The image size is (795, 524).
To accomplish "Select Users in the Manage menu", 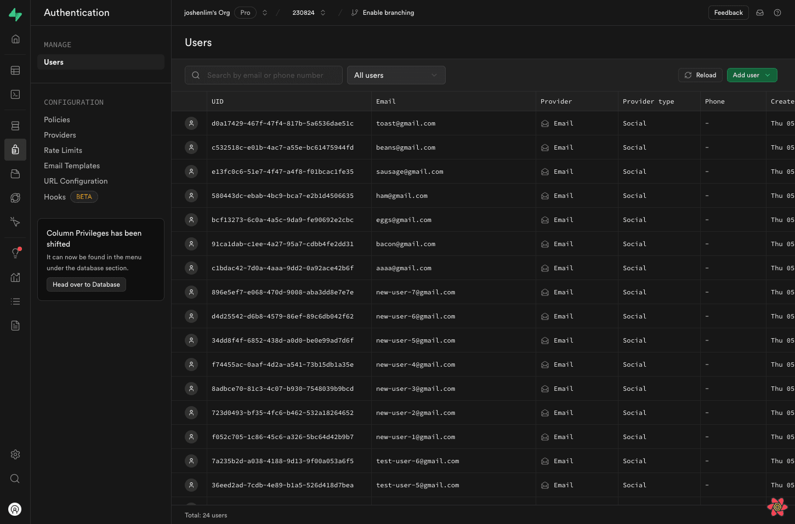I will point(101,62).
